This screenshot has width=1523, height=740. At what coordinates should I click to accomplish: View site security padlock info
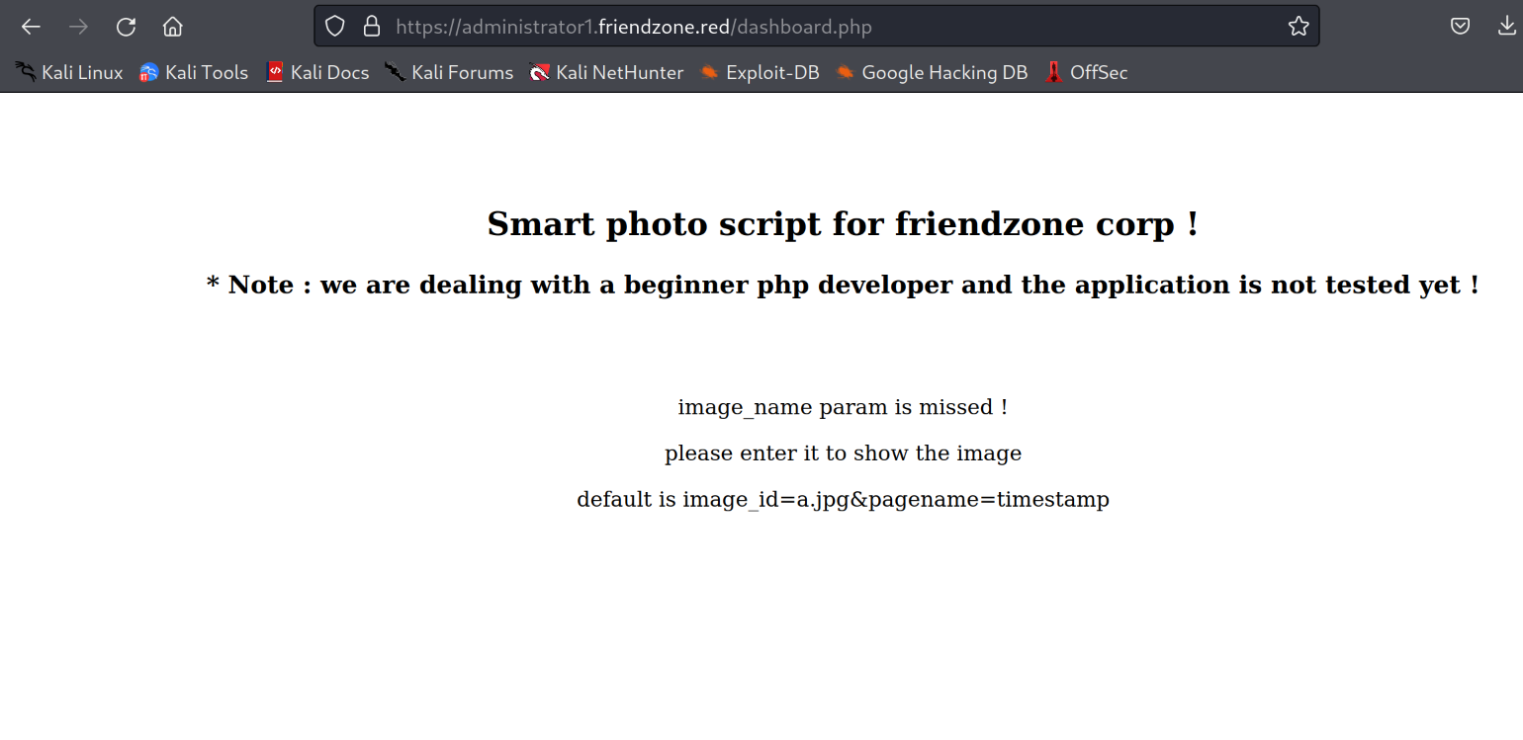(x=372, y=27)
